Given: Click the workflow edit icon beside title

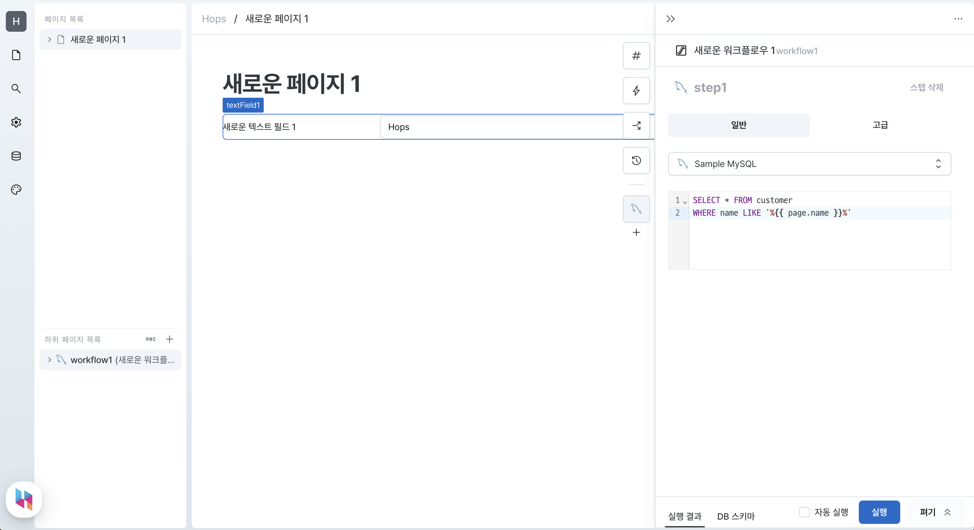Looking at the screenshot, I should [x=681, y=50].
